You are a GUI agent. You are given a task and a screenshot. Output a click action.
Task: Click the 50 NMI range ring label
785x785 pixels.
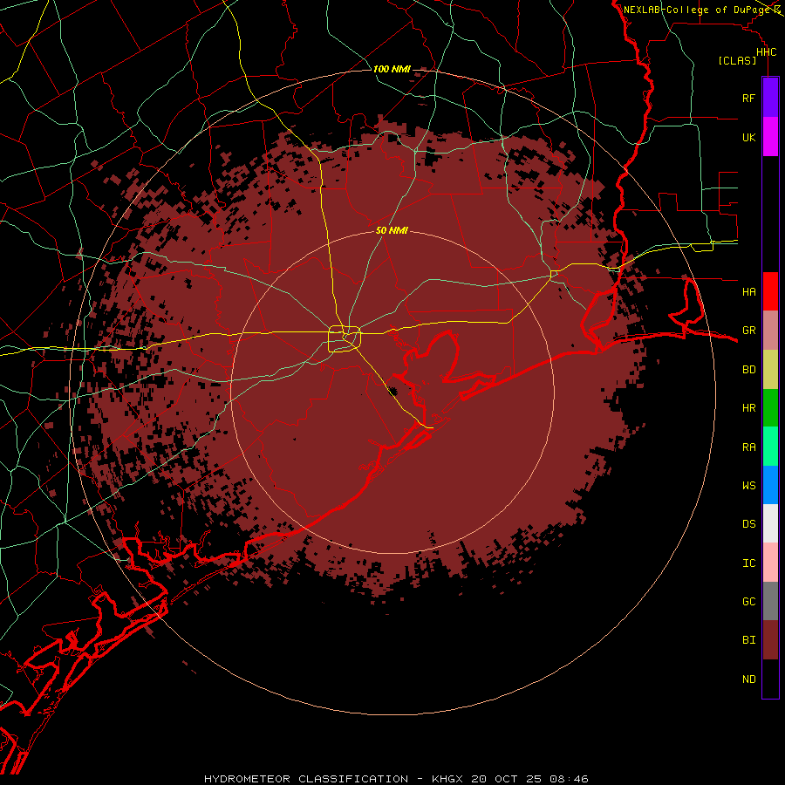point(392,230)
